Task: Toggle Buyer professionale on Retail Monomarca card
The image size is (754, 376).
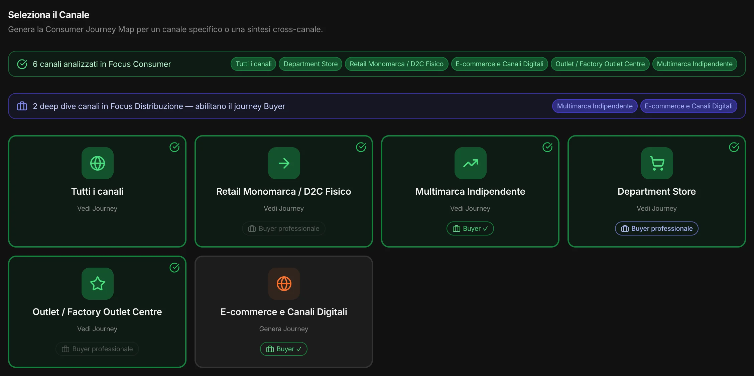Action: click(284, 228)
